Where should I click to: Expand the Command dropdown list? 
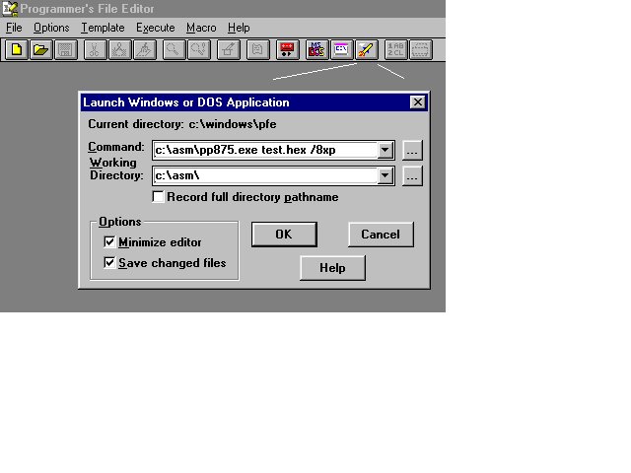coord(386,150)
